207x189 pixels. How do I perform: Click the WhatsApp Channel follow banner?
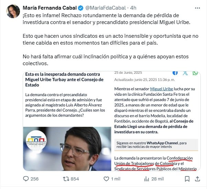coord(156,145)
